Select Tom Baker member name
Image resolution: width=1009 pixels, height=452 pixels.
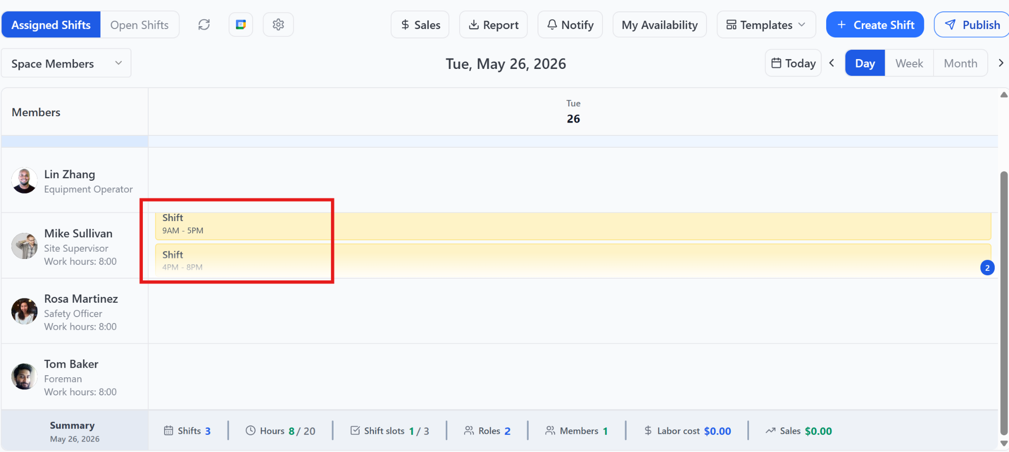click(x=71, y=364)
